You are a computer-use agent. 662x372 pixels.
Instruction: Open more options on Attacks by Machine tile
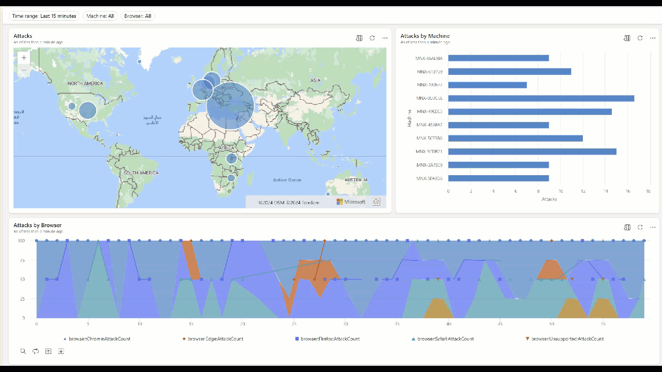point(653,38)
